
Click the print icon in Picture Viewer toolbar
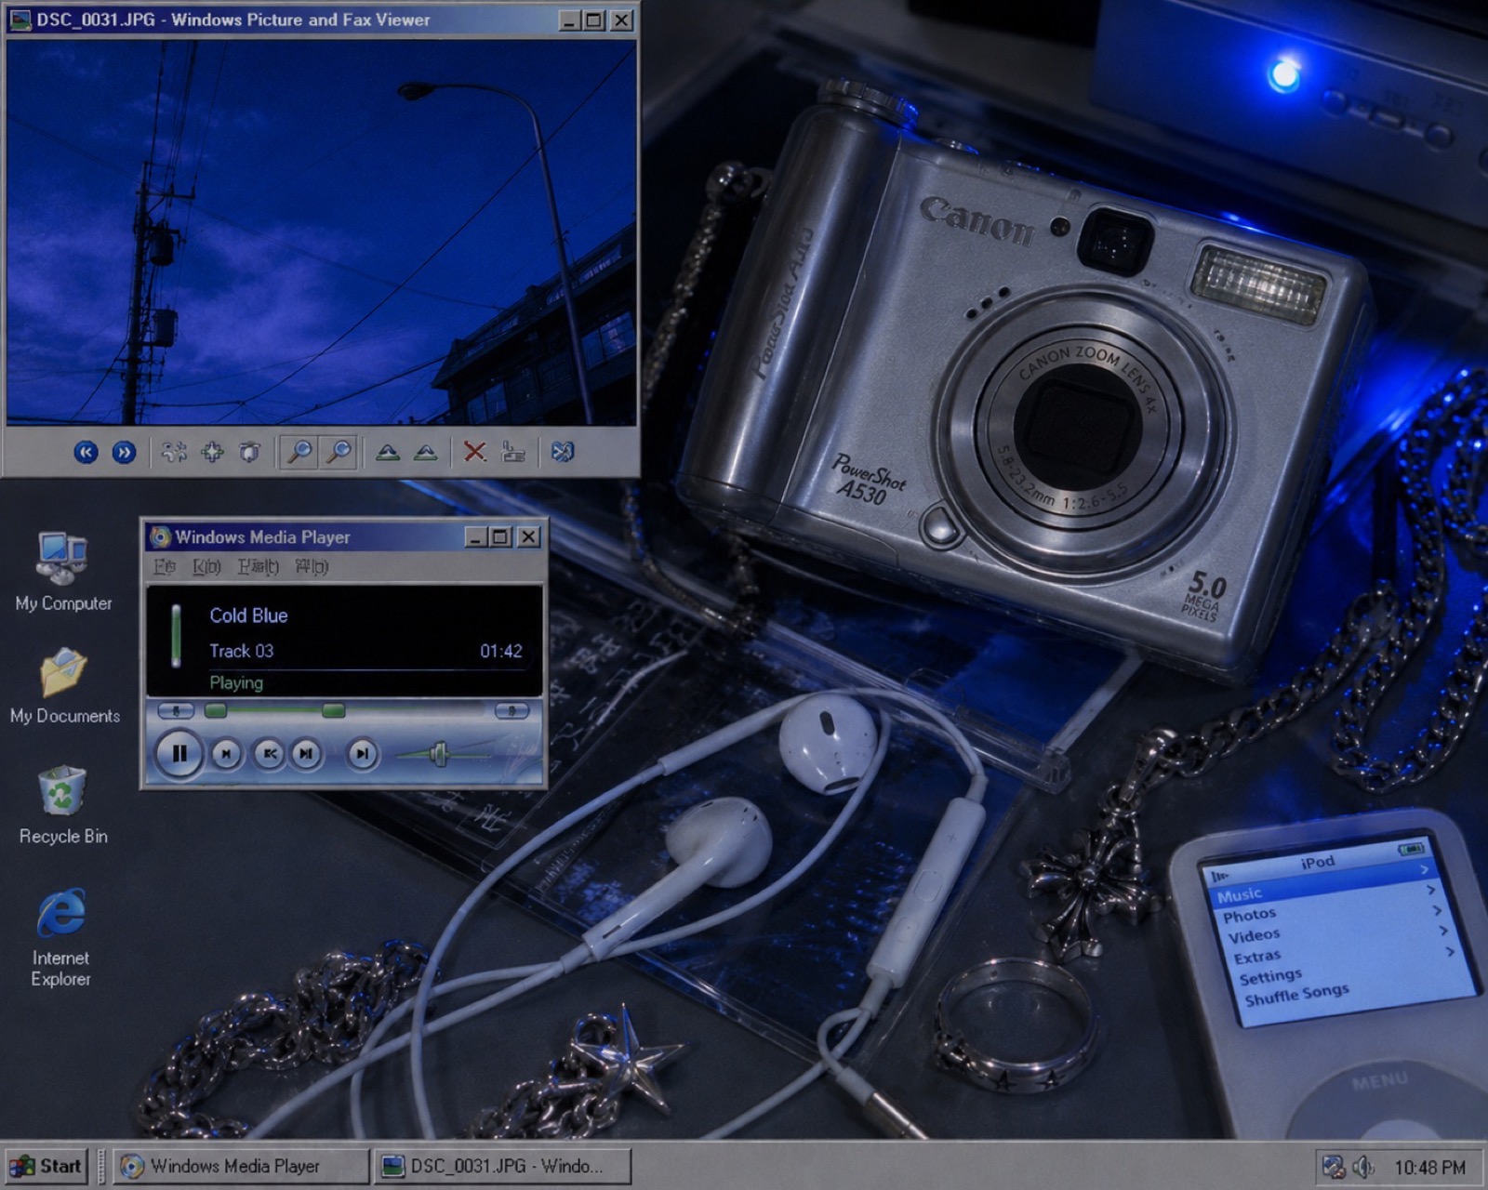tap(513, 453)
